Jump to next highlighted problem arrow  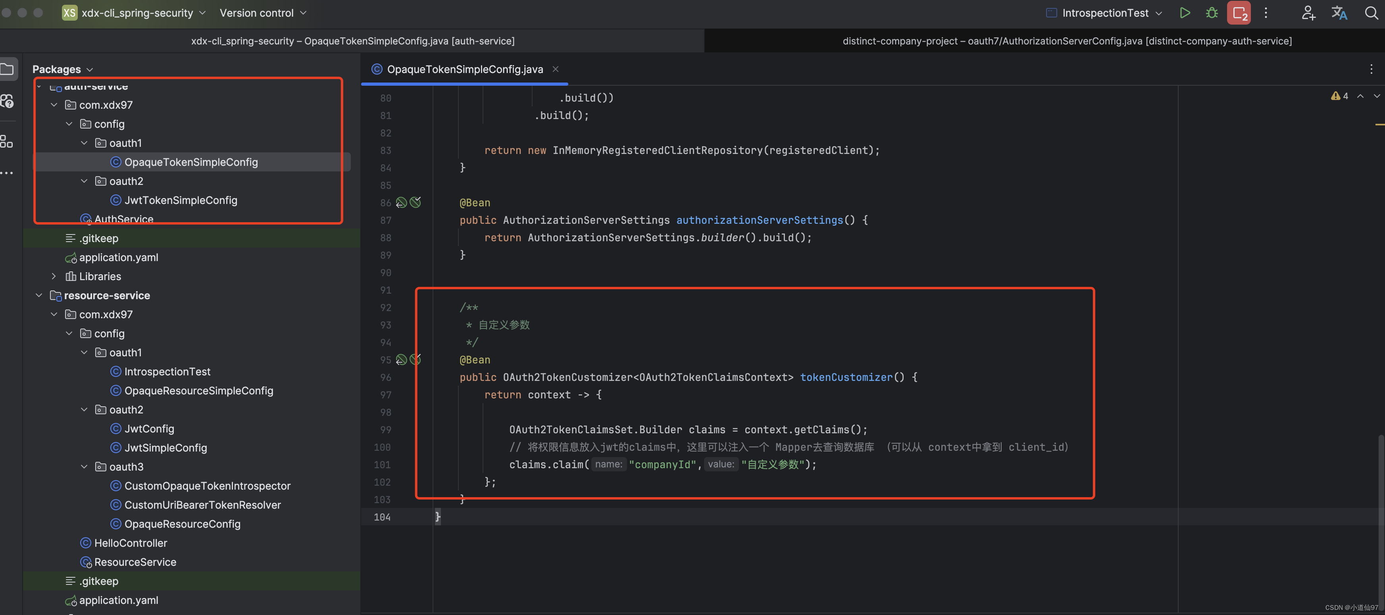tap(1376, 96)
